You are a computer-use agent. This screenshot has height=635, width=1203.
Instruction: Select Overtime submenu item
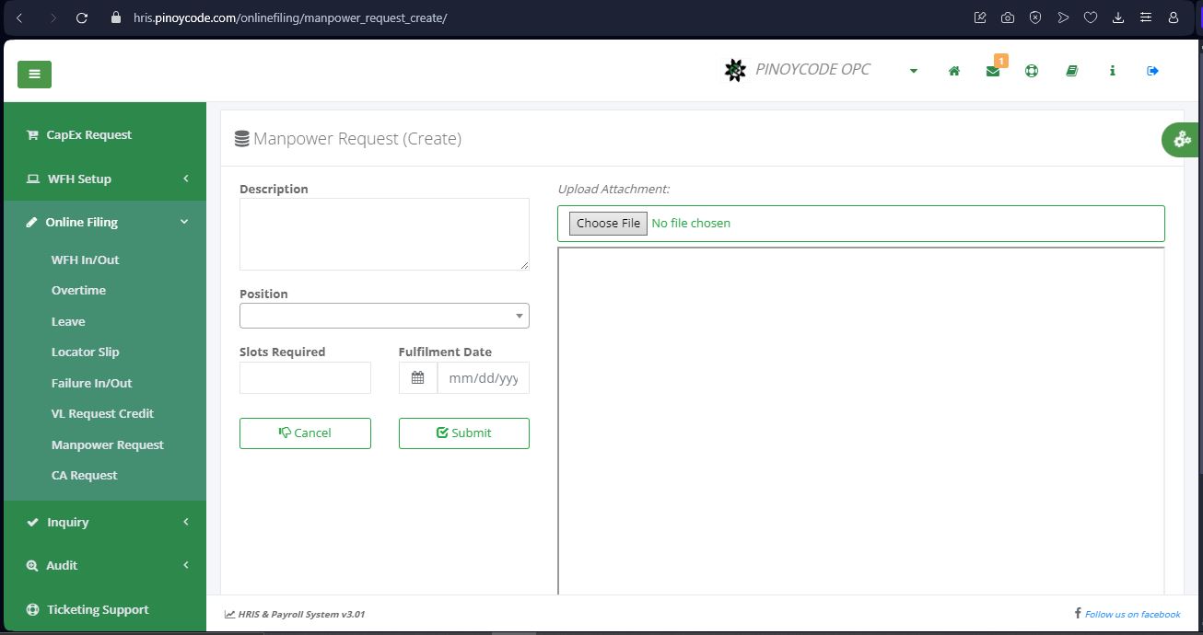click(x=78, y=290)
